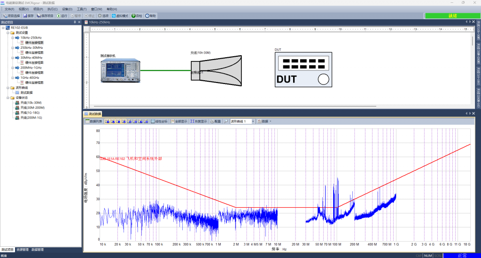Click the 运行 (Run) toolbar button
Viewport: 481px width, 258px height.
[62, 16]
